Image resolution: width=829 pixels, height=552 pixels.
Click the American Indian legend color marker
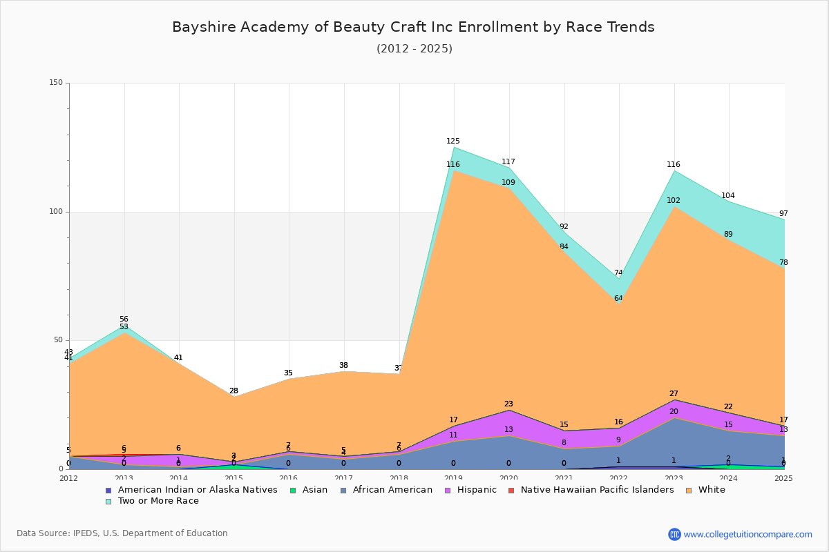tap(108, 490)
